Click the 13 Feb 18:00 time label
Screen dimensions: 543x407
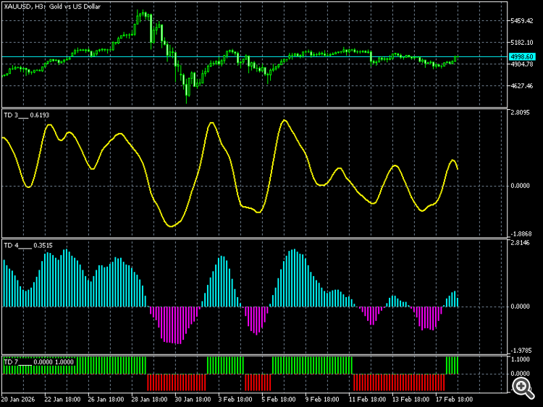pyautogui.click(x=411, y=399)
